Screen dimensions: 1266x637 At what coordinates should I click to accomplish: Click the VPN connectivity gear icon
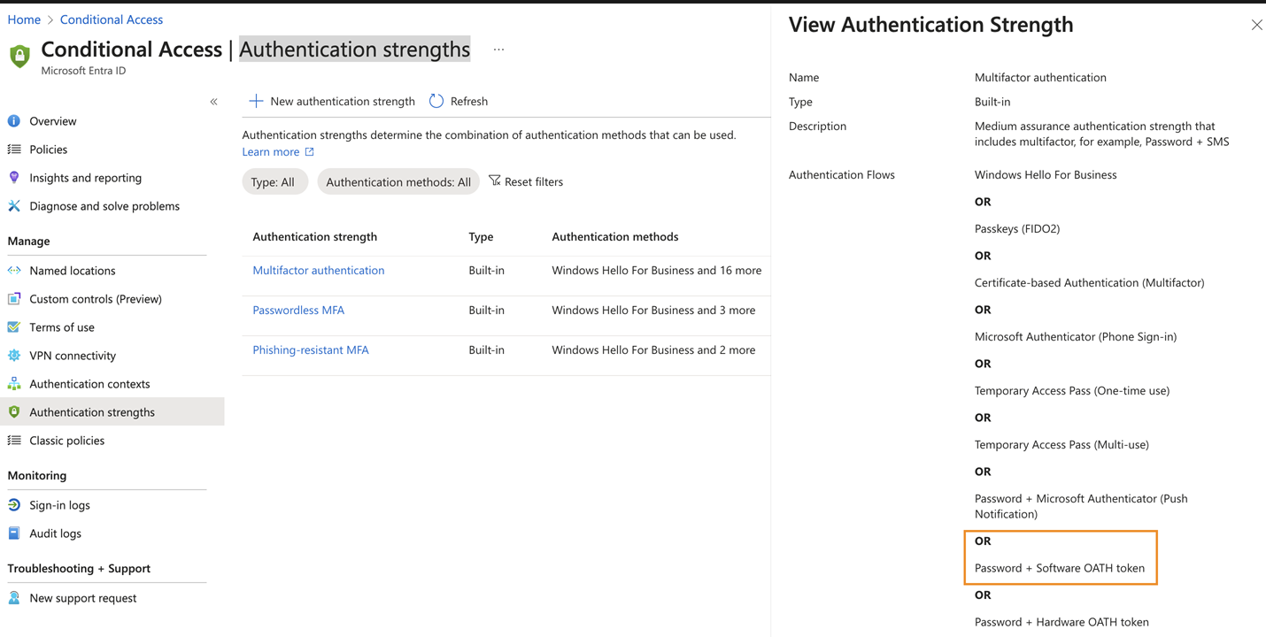(x=14, y=356)
